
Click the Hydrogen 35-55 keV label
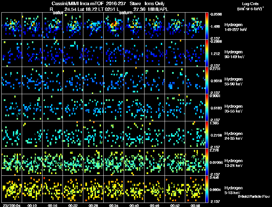tap(233, 109)
